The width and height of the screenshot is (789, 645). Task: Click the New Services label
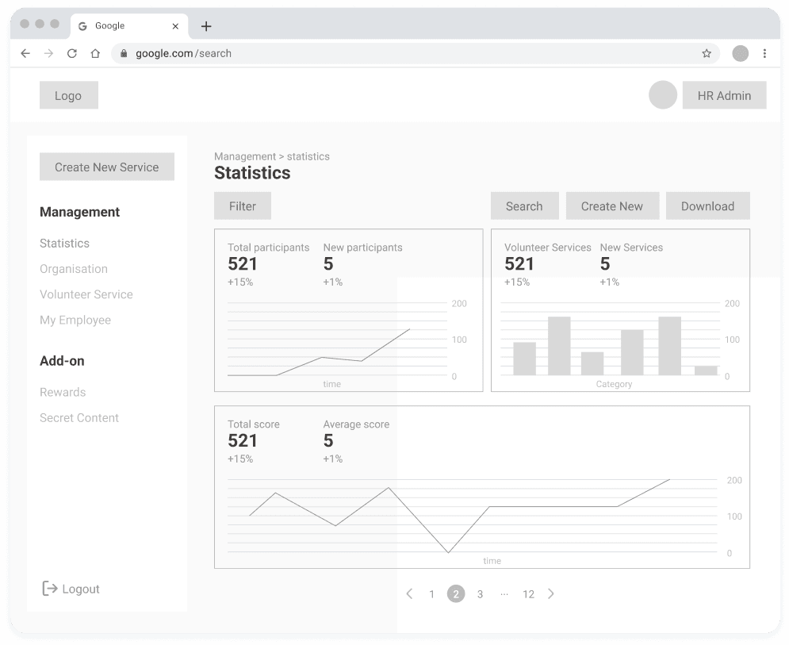[x=631, y=248]
